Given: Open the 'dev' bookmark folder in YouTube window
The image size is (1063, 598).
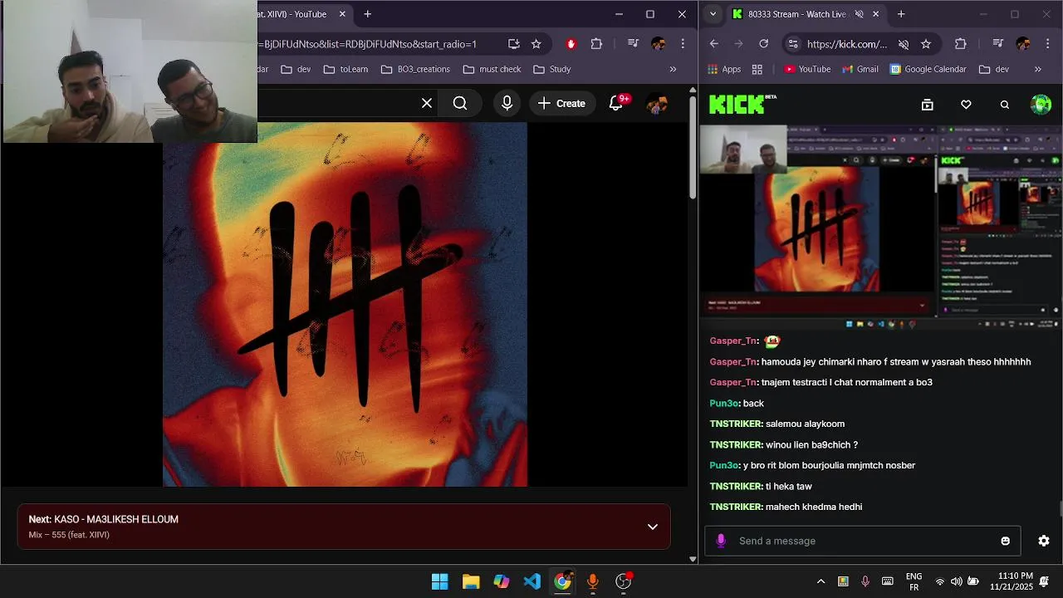Looking at the screenshot, I should (296, 69).
